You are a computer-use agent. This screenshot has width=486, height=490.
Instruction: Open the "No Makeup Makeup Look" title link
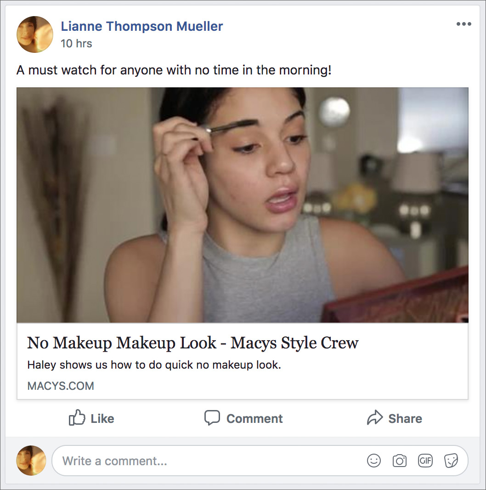193,343
